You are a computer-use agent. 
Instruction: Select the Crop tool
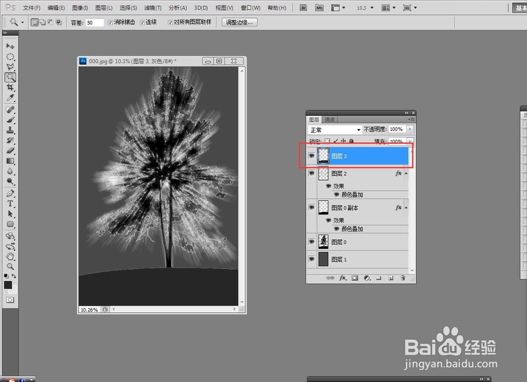10,87
